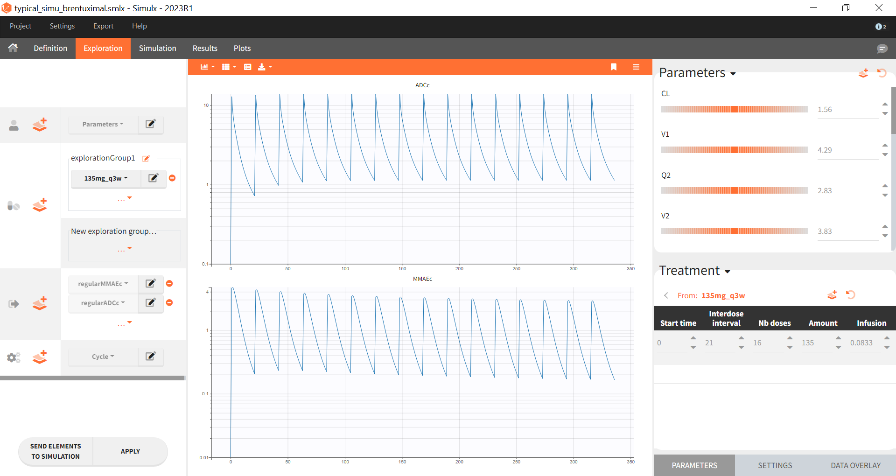Rename explorationGroup1 with edit icon
This screenshot has height=476, width=896.
point(146,159)
